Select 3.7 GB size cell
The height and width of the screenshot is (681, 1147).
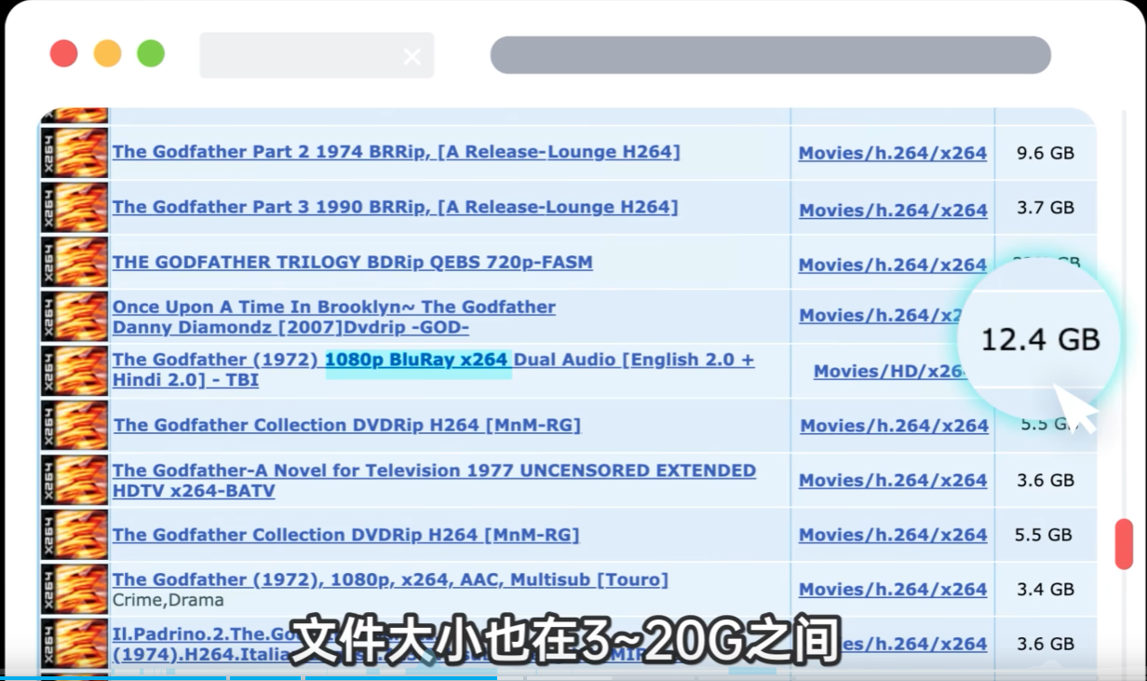pos(1046,208)
